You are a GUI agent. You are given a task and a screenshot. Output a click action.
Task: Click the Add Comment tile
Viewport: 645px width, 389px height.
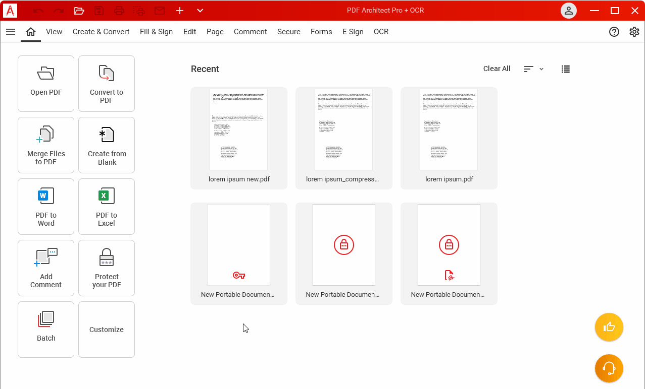click(46, 268)
